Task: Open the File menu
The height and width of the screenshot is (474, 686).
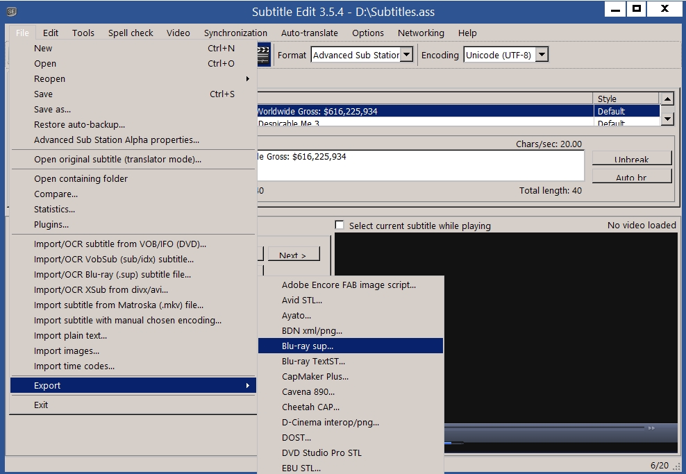Action: pyautogui.click(x=22, y=33)
